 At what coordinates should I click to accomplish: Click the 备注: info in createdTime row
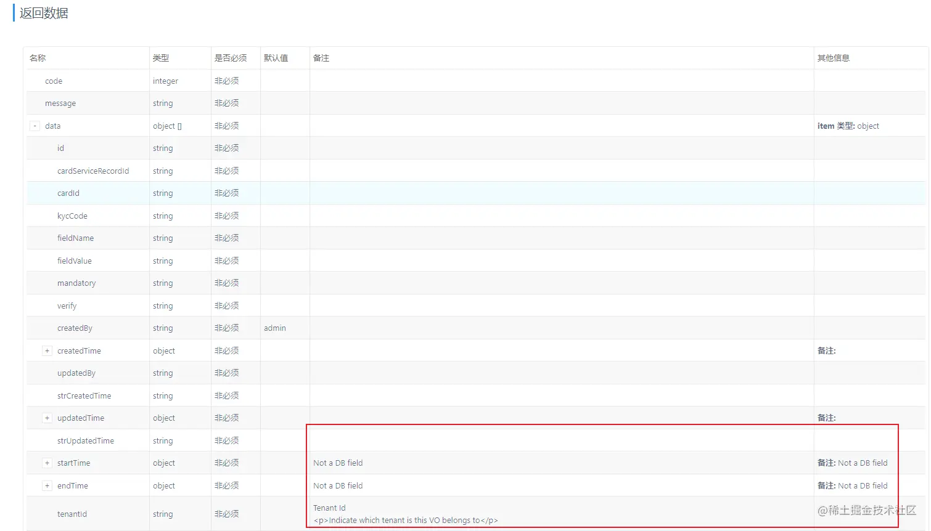(827, 351)
